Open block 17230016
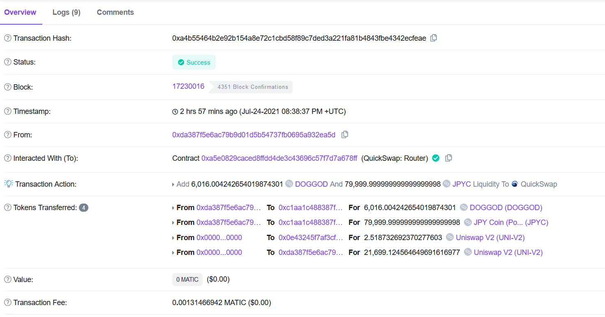Viewport: 605px width, 317px height. (188, 86)
